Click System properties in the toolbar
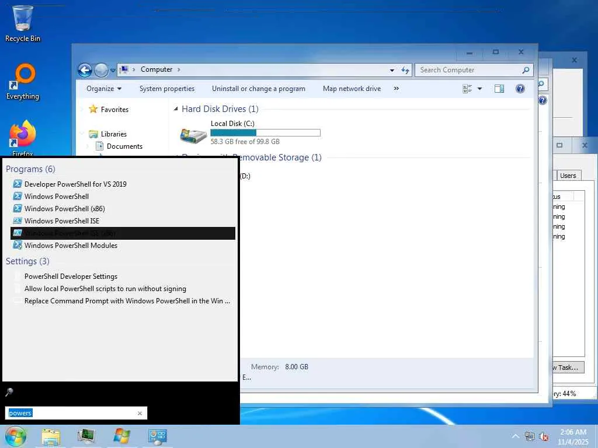598x448 pixels. click(x=167, y=89)
